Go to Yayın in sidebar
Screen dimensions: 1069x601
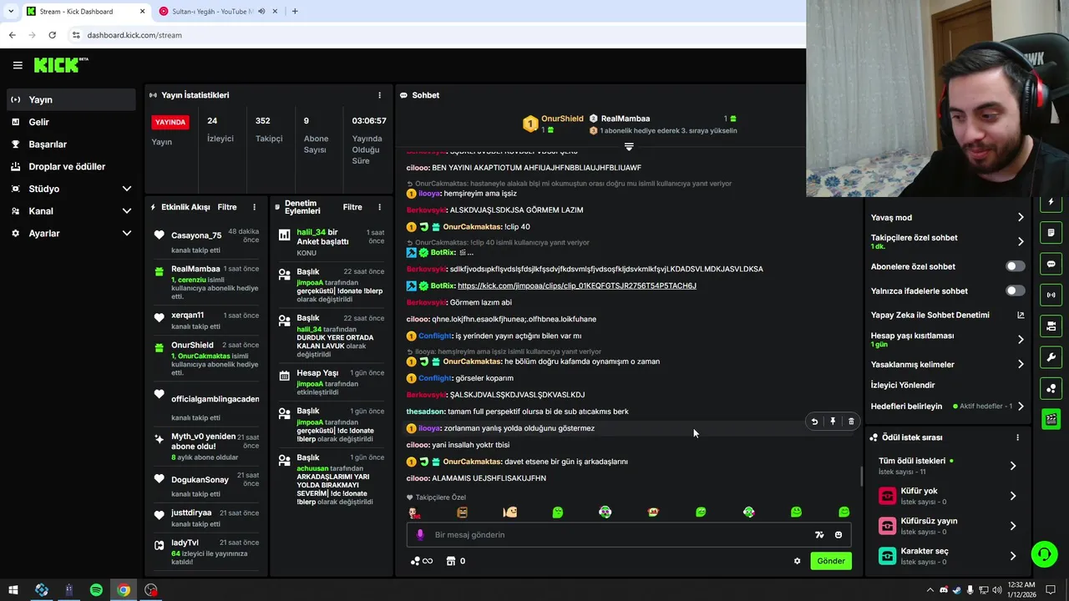click(71, 99)
